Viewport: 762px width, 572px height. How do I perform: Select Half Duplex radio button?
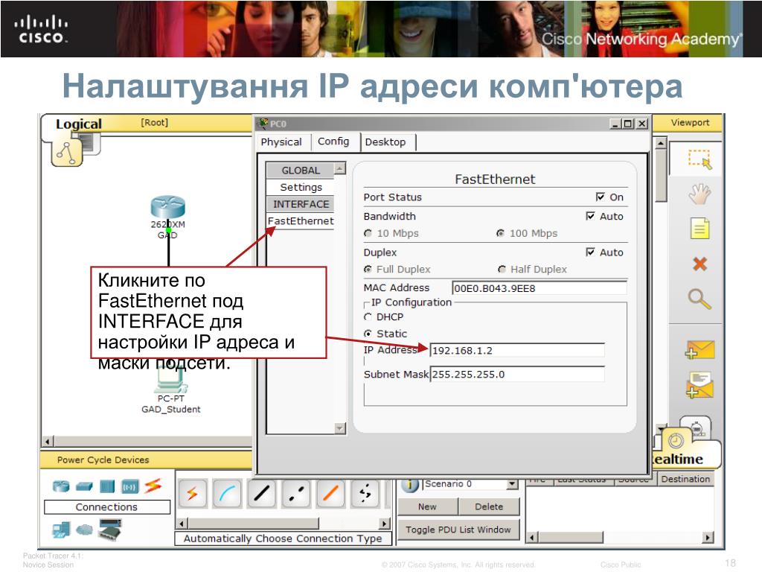pyautogui.click(x=502, y=270)
